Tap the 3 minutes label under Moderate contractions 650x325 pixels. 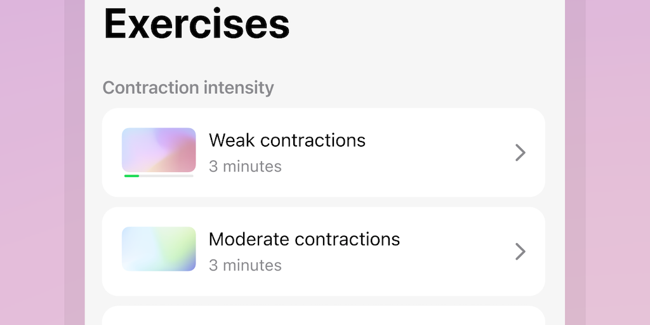[245, 265]
